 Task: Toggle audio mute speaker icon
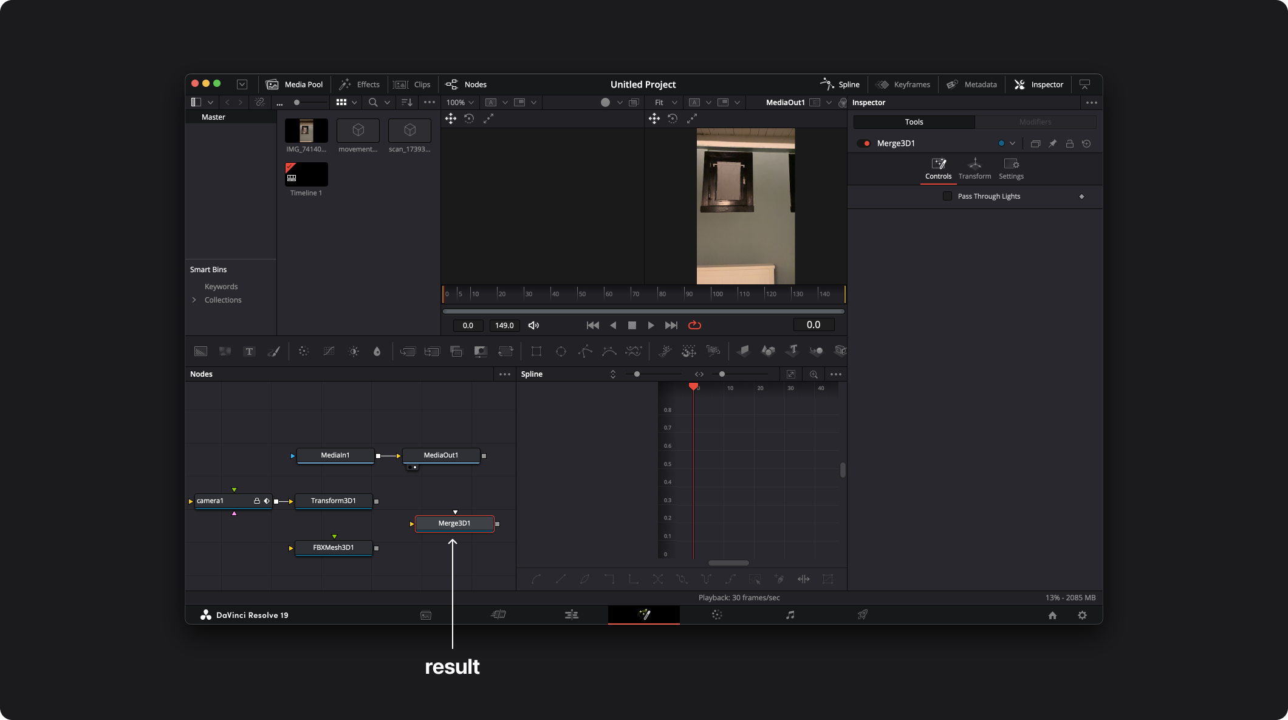coord(533,326)
